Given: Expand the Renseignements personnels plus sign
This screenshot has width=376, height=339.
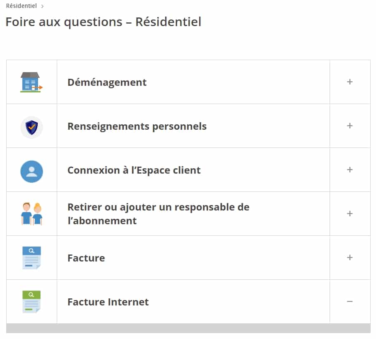Looking at the screenshot, I should [349, 126].
